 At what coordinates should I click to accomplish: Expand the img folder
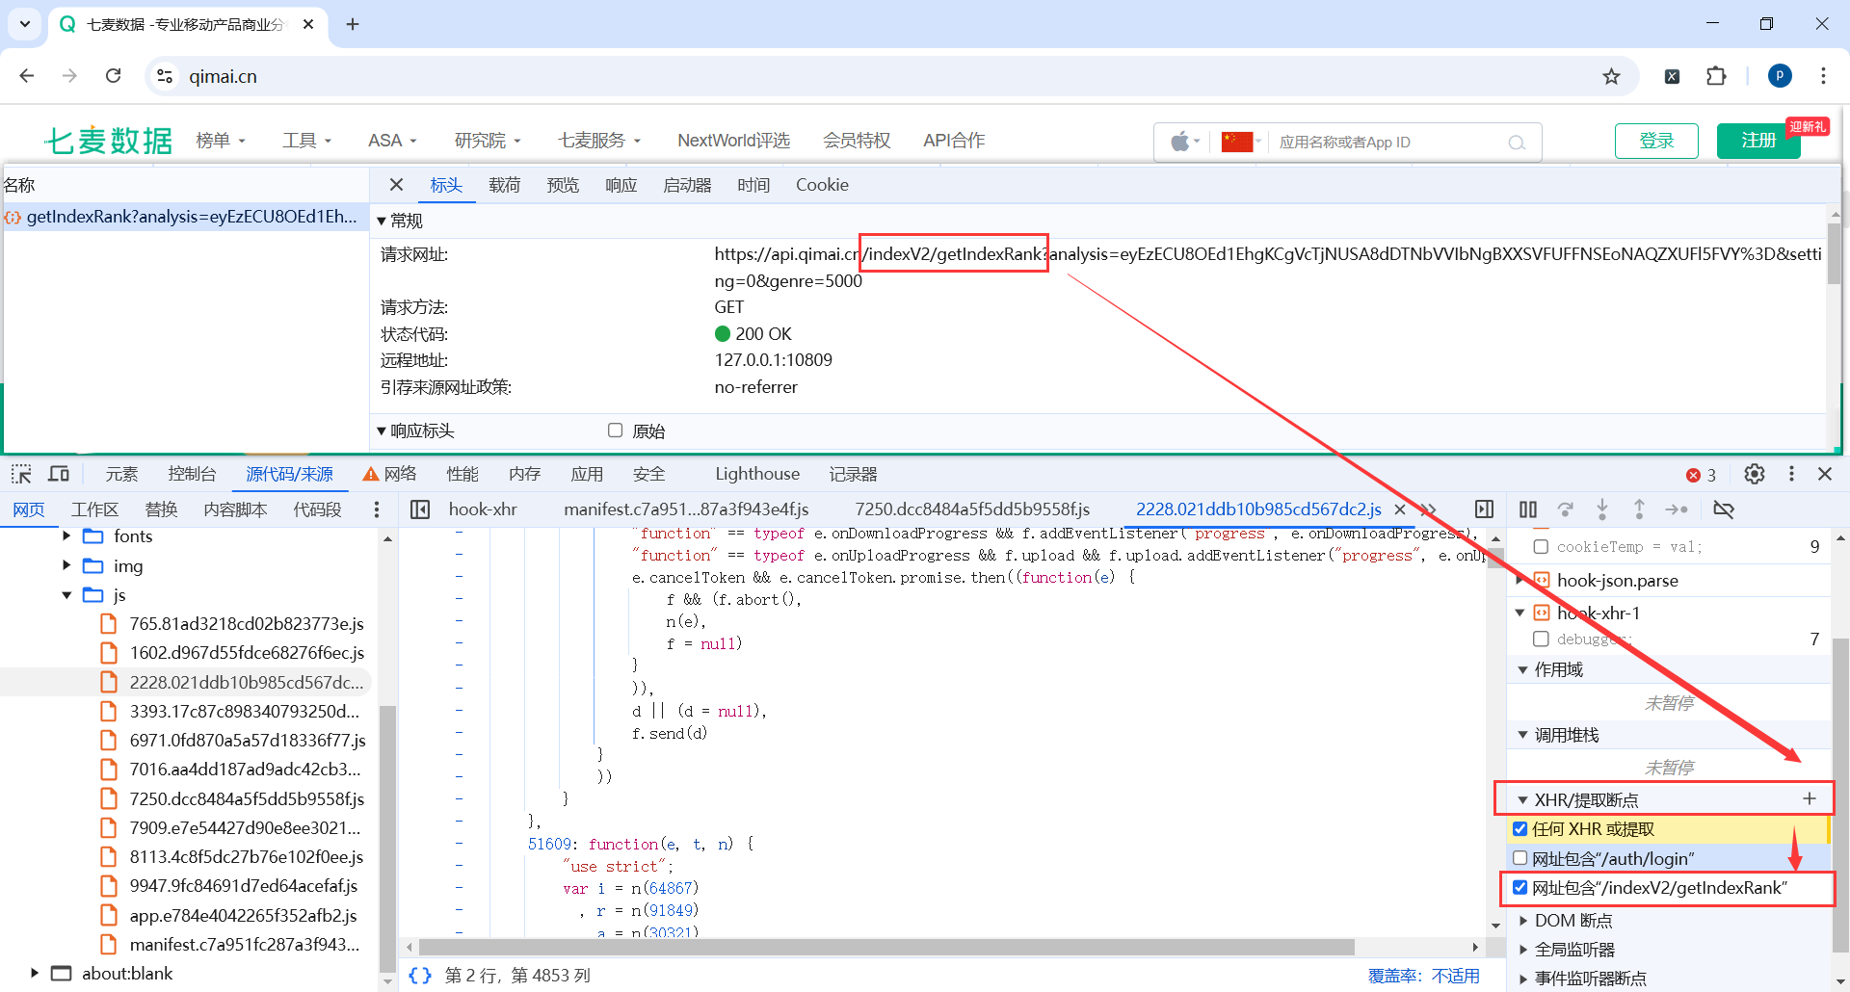click(x=66, y=565)
